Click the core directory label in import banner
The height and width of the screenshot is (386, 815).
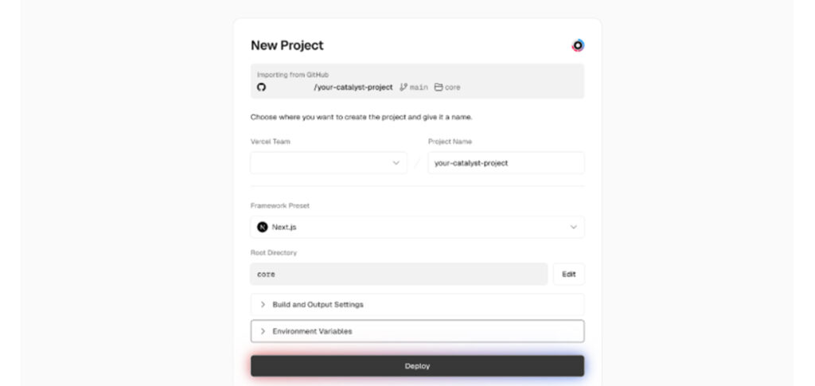[x=453, y=88]
